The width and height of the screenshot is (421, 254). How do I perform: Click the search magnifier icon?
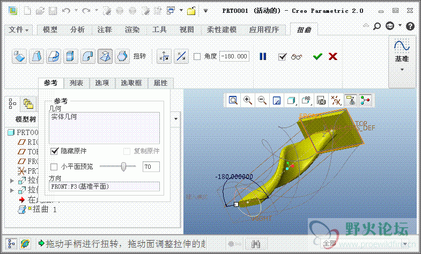pos(377,26)
